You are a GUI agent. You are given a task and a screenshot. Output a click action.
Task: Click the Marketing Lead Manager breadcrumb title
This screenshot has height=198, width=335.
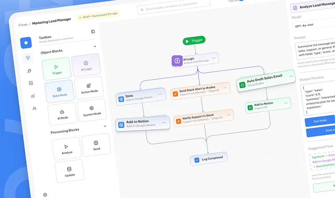pos(52,21)
